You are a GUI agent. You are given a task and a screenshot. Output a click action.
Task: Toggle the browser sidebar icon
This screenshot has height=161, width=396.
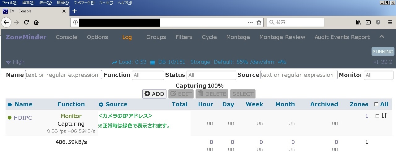(368, 22)
